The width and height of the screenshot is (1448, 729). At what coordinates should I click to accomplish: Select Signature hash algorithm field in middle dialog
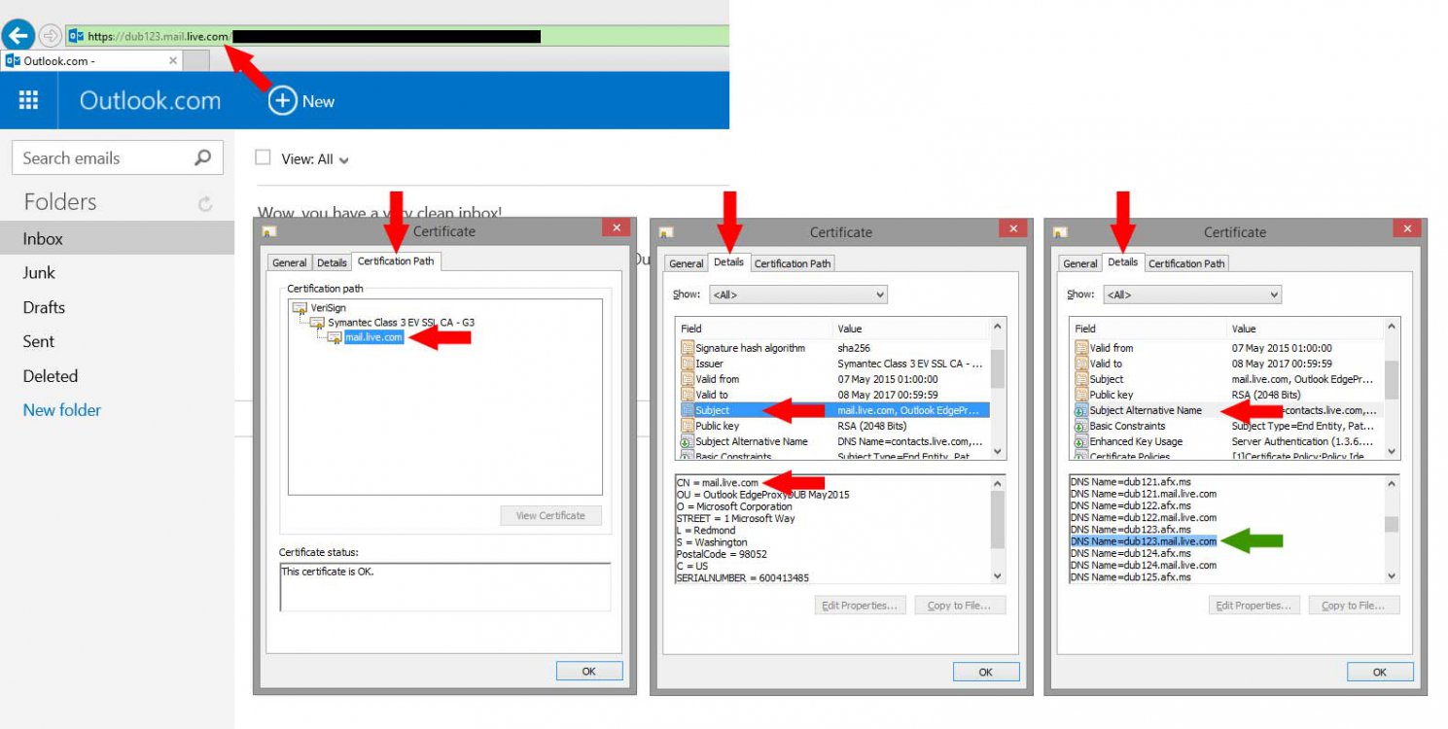click(833, 348)
